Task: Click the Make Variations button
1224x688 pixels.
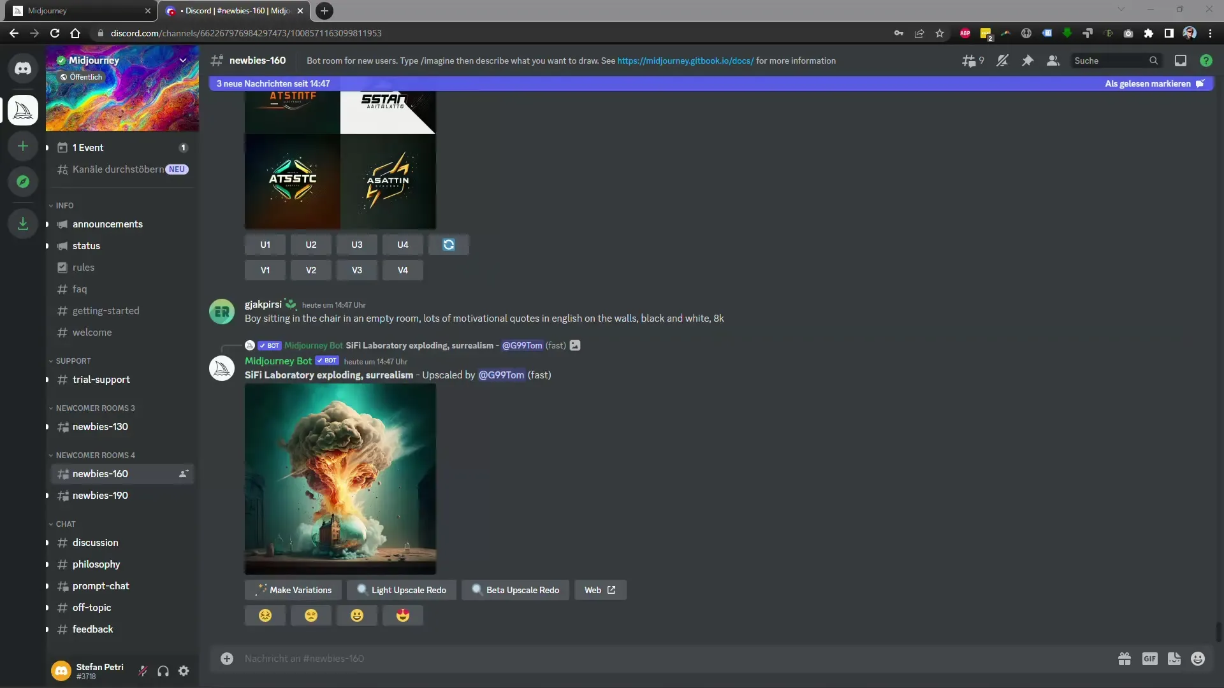Action: click(295, 589)
